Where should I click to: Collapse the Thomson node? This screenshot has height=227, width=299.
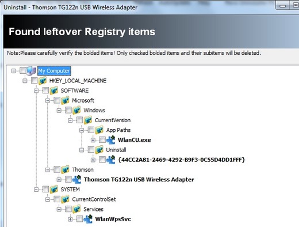click(x=48, y=170)
